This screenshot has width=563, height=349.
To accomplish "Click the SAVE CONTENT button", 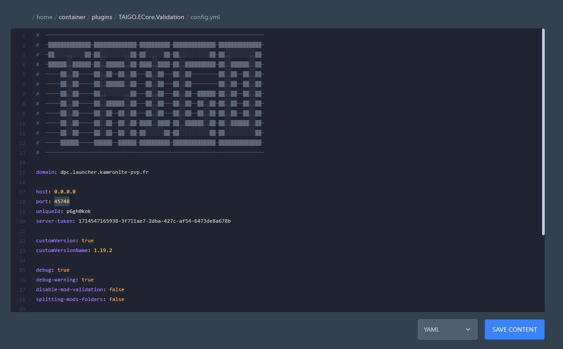I will (514, 329).
